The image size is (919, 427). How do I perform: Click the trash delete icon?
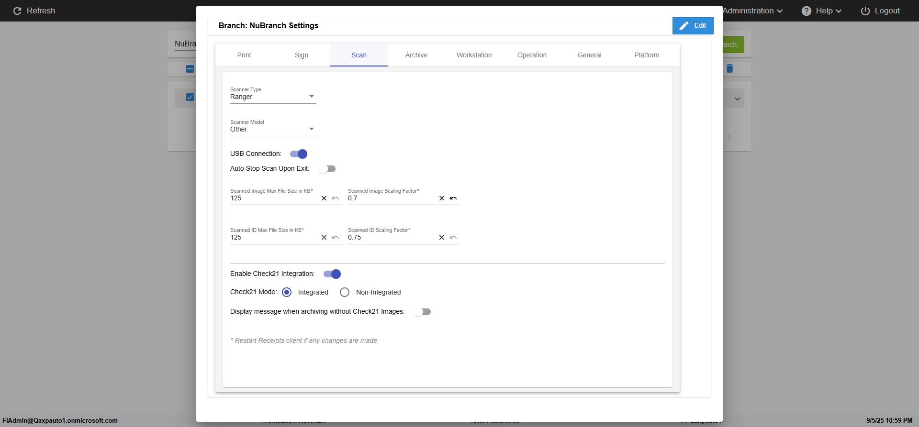pyautogui.click(x=729, y=69)
